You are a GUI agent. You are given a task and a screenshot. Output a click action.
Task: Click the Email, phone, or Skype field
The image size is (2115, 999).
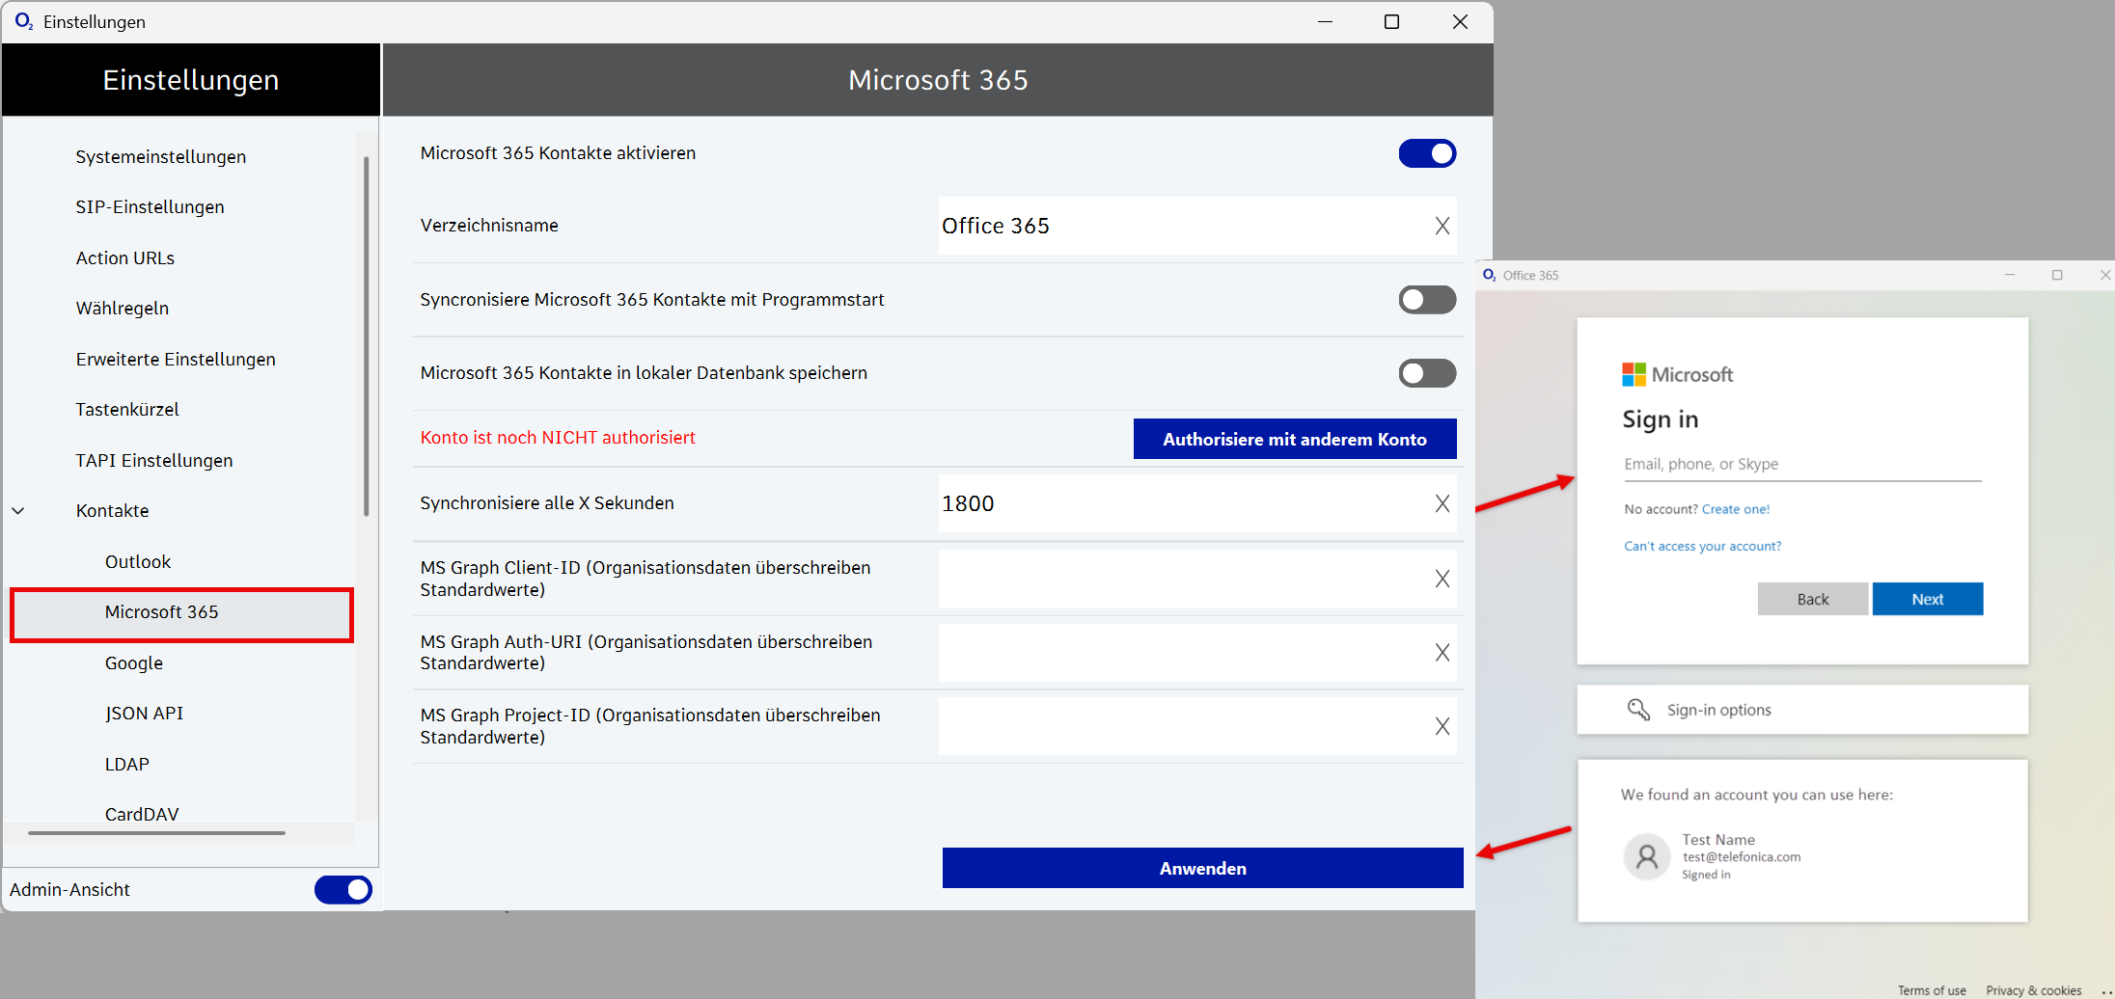click(1801, 464)
